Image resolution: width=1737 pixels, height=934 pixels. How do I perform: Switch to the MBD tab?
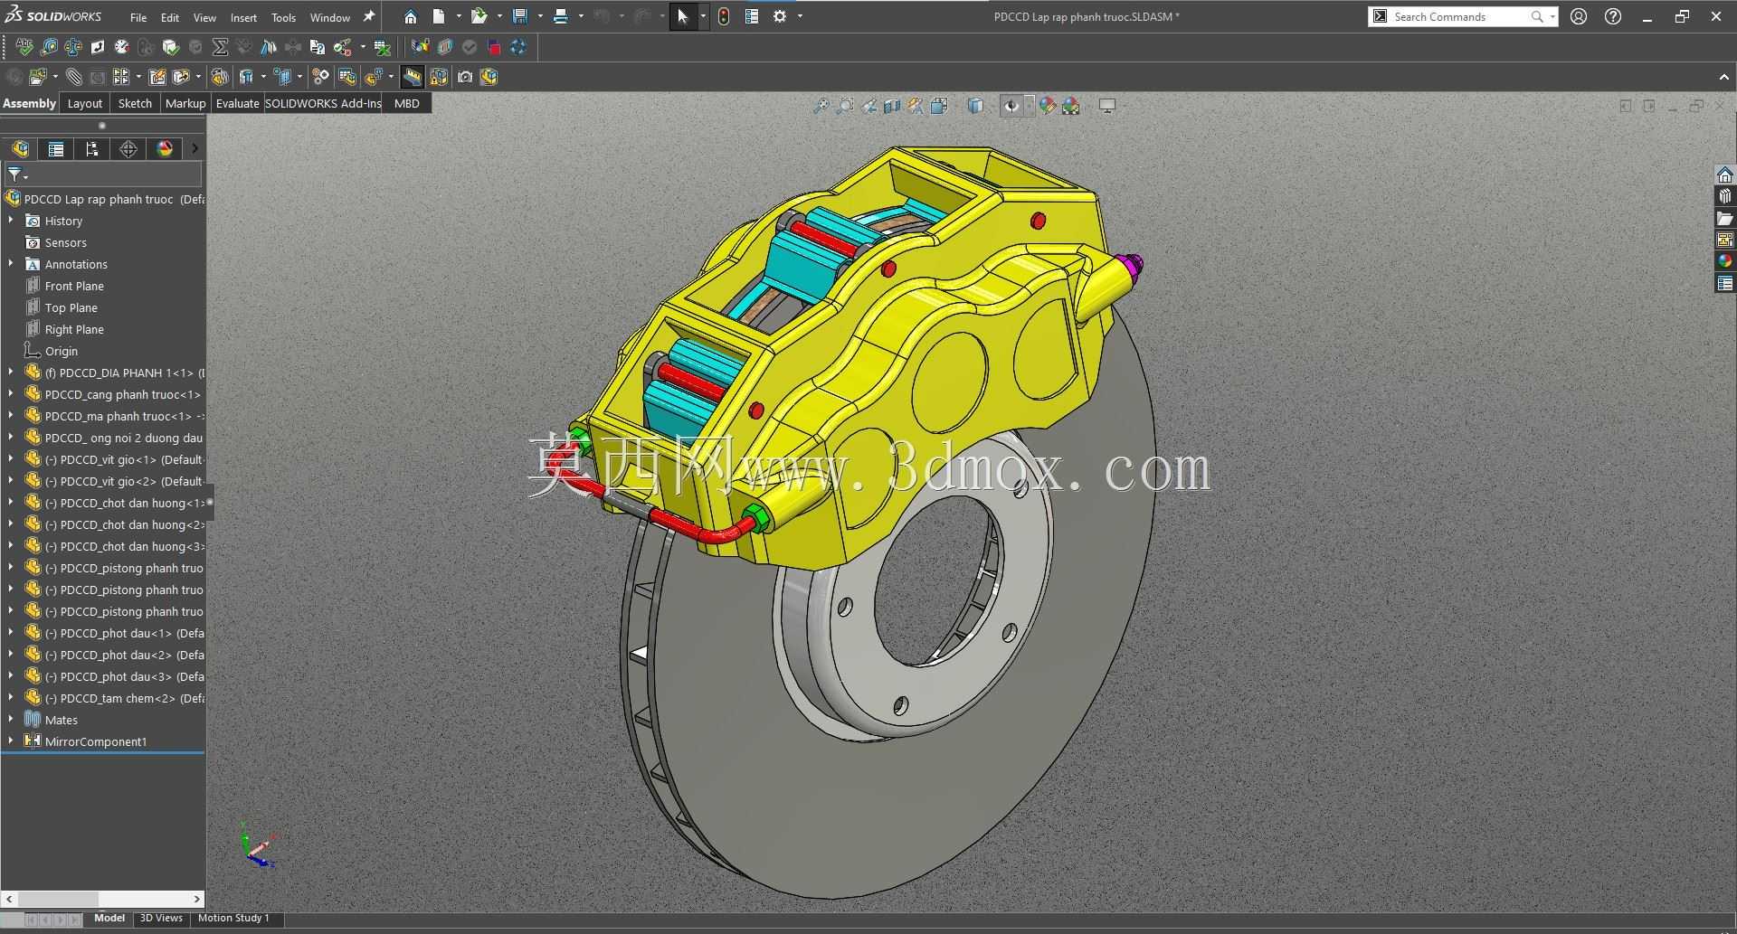point(407,103)
